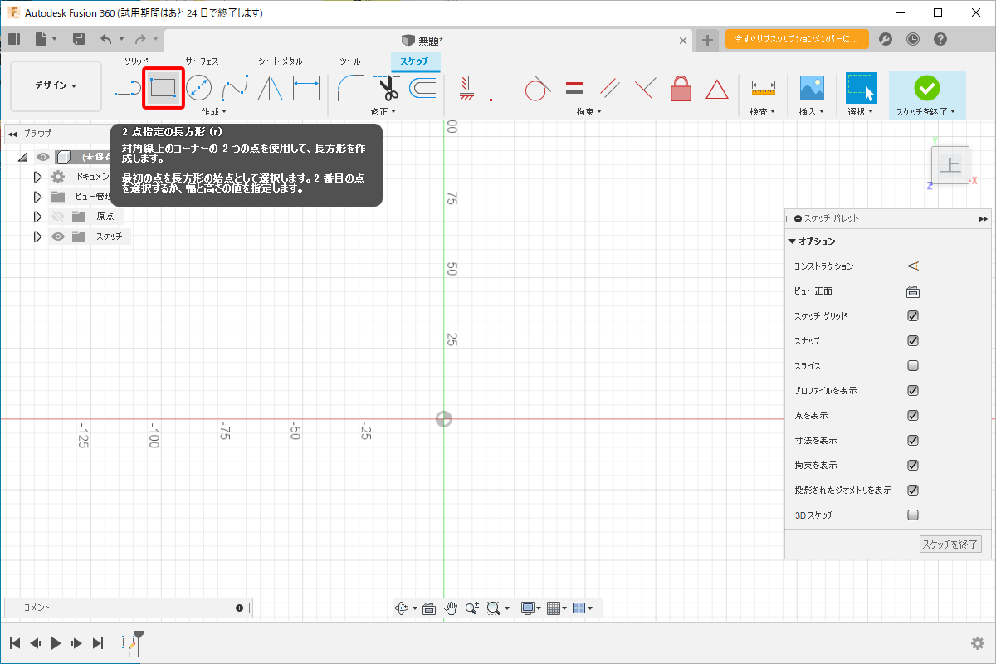Undo the last action
996x664 pixels.
[105, 39]
